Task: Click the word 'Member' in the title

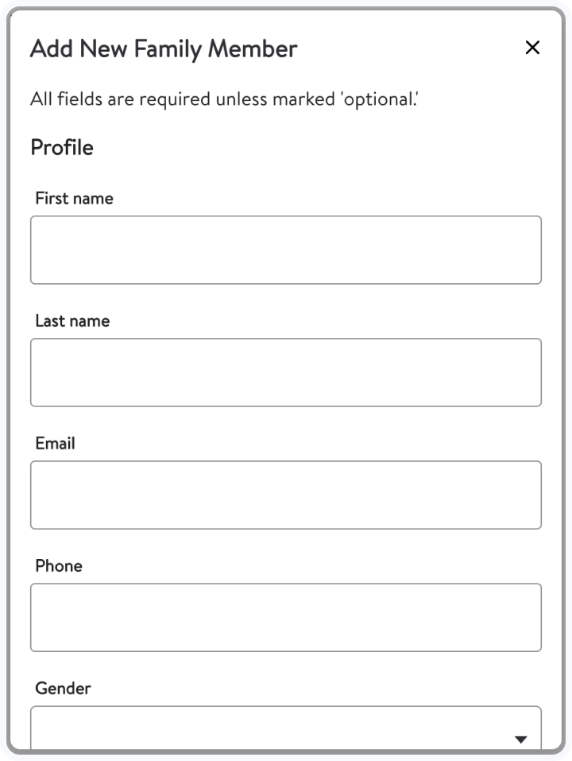Action: pos(253,49)
